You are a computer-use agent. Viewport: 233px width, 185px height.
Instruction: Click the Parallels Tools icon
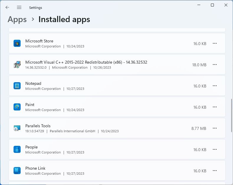click(17, 128)
